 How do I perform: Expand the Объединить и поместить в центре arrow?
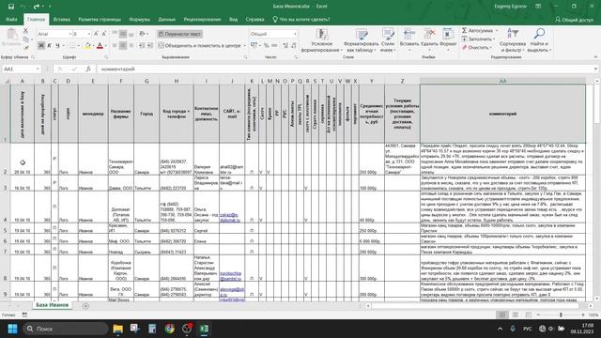coord(244,46)
